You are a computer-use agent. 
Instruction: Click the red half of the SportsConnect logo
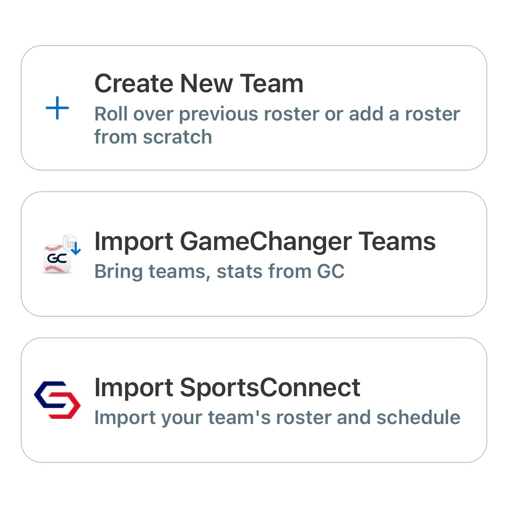65,406
